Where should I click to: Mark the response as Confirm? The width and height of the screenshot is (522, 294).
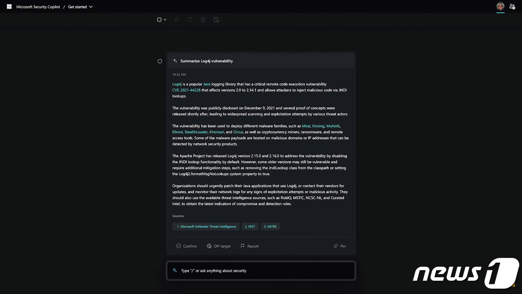[186, 246]
